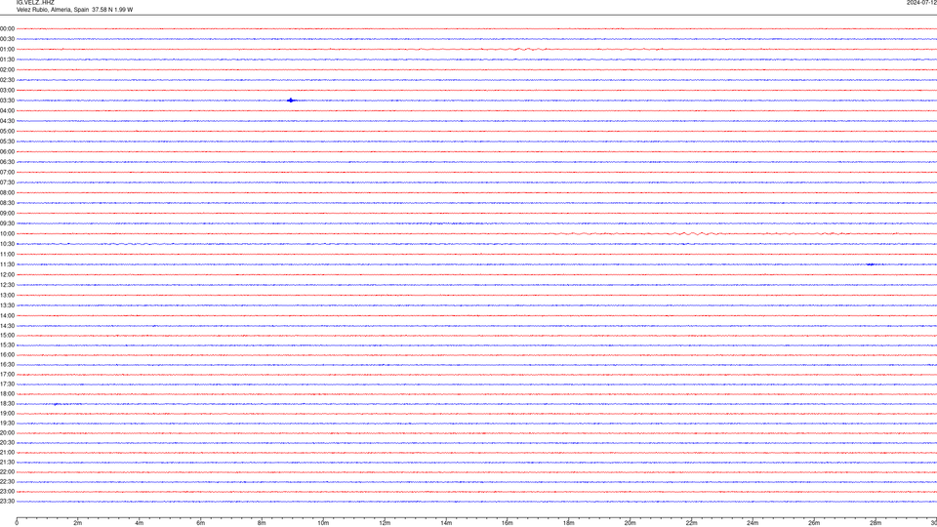Select the 01:30 trace time label
Screen dimensions: 937x527
click(x=7, y=60)
